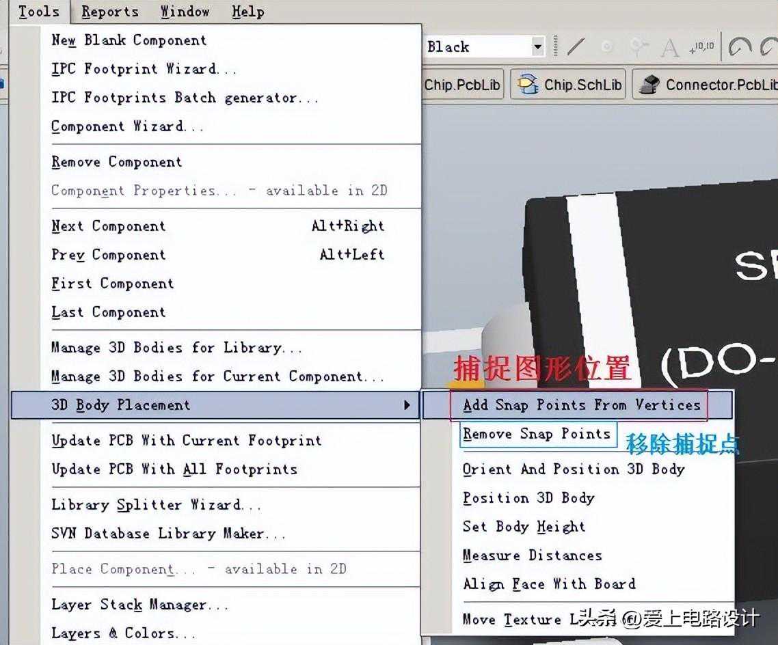
Task: Open the Window menu
Action: (x=185, y=12)
